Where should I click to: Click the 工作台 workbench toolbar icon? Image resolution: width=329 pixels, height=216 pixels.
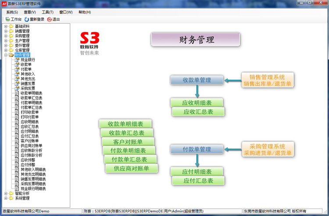[x=8, y=19]
